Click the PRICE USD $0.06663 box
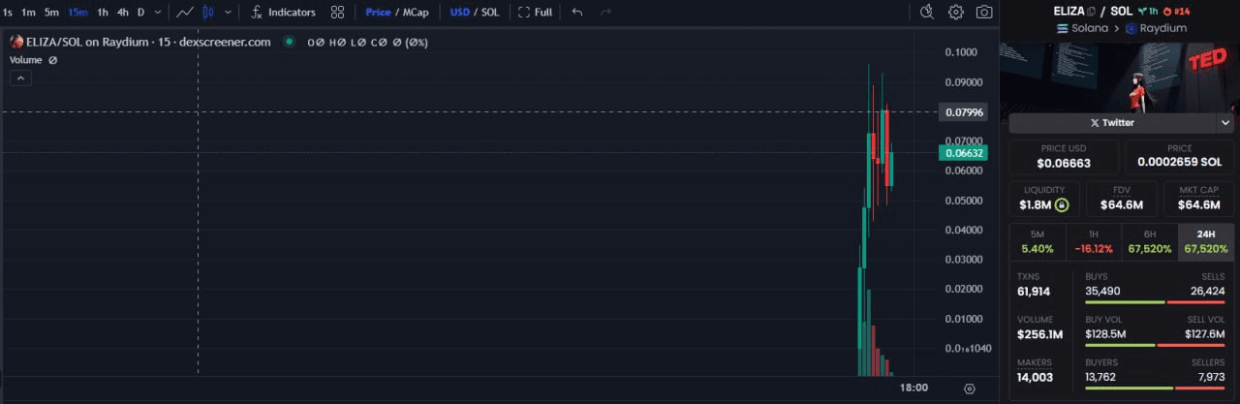 (x=1064, y=157)
